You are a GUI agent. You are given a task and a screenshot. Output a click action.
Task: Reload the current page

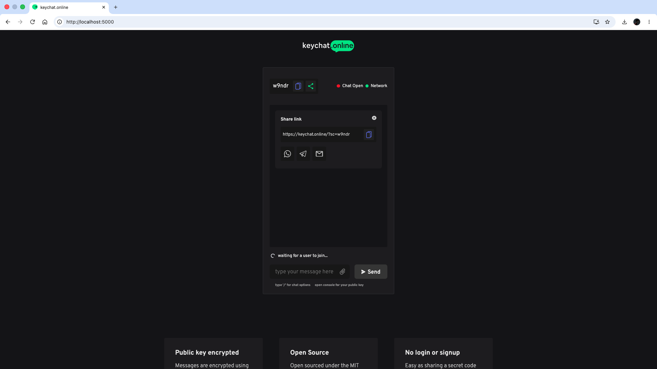coord(33,22)
